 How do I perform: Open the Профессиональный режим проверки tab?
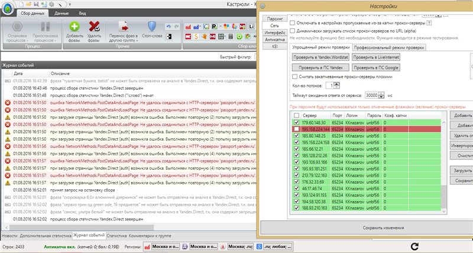coord(389,47)
